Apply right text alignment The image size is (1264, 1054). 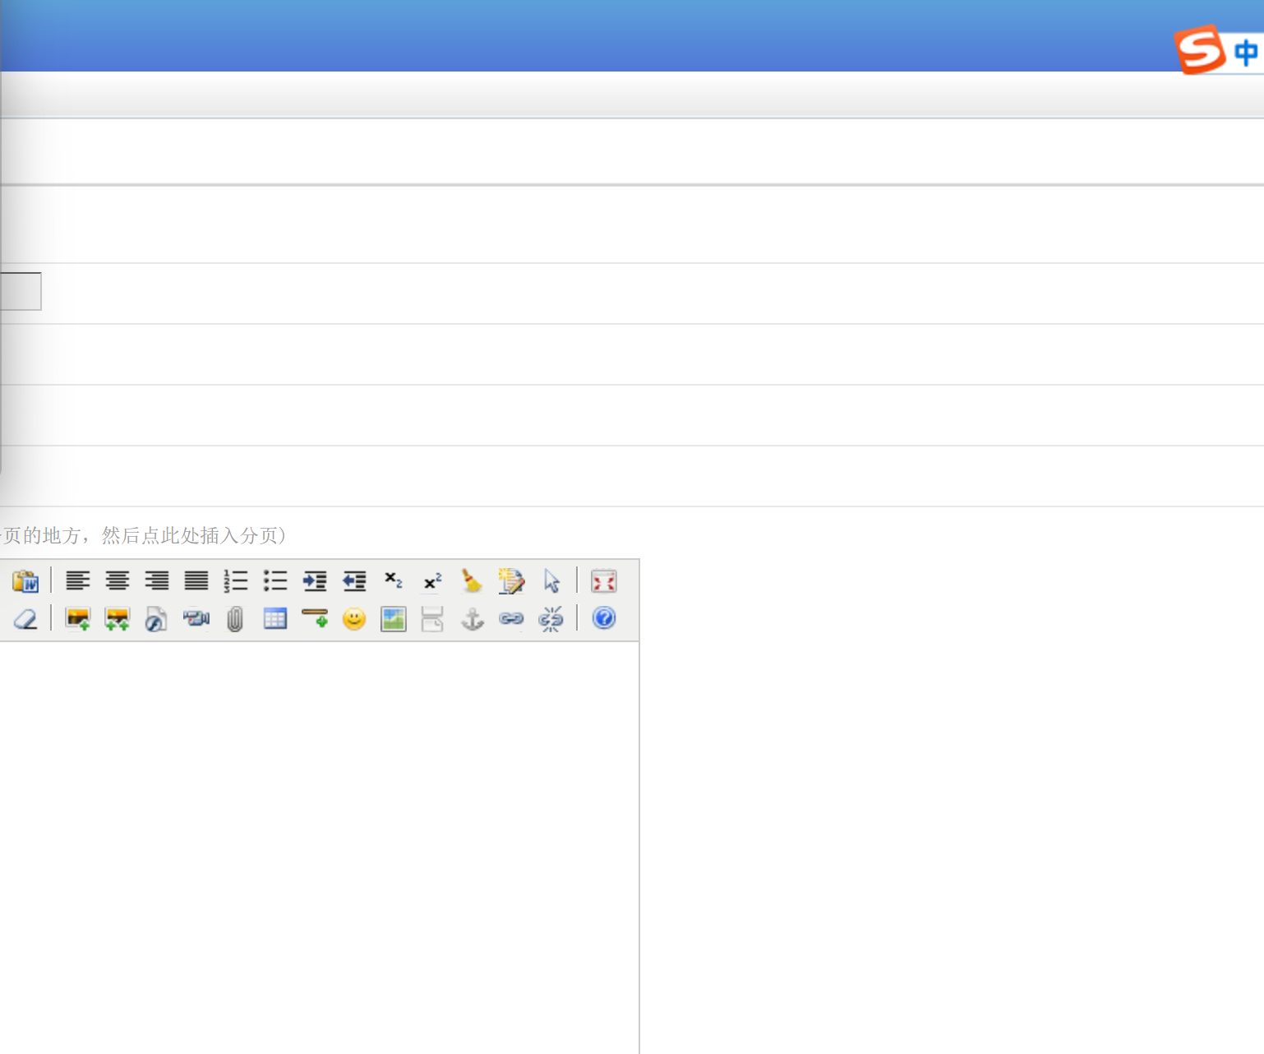tap(157, 581)
